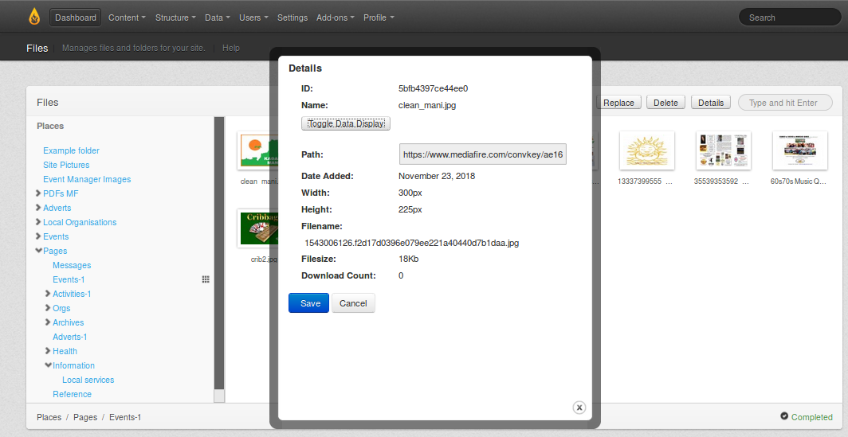Click the grid icon beside Events-1

point(206,279)
